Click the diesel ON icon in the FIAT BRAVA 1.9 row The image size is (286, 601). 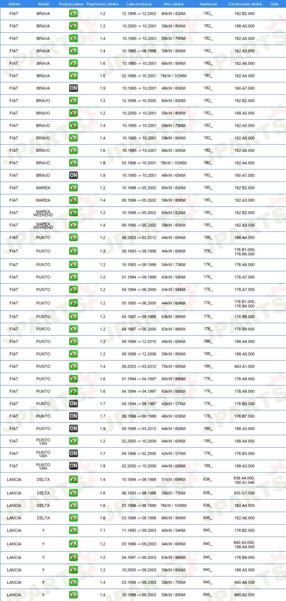pyautogui.click(x=74, y=88)
